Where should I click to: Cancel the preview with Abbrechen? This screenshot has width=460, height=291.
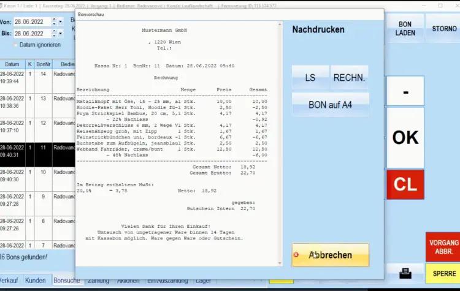coord(331,255)
